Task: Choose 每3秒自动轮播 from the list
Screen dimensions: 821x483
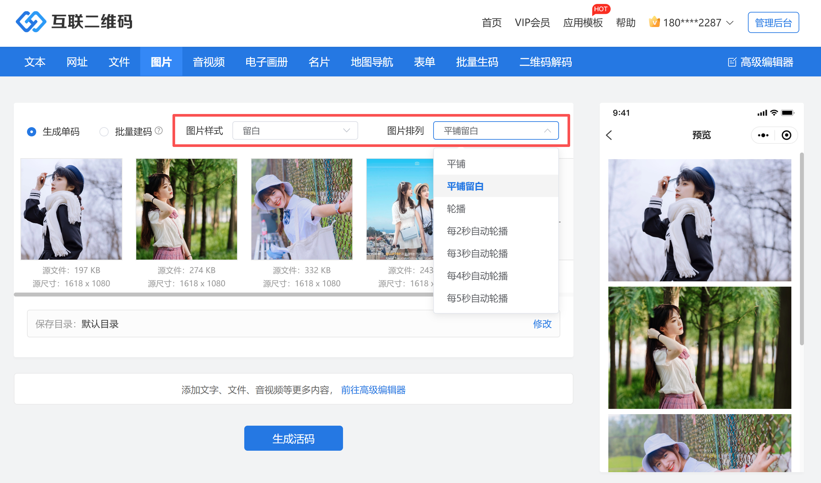Action: coord(477,253)
